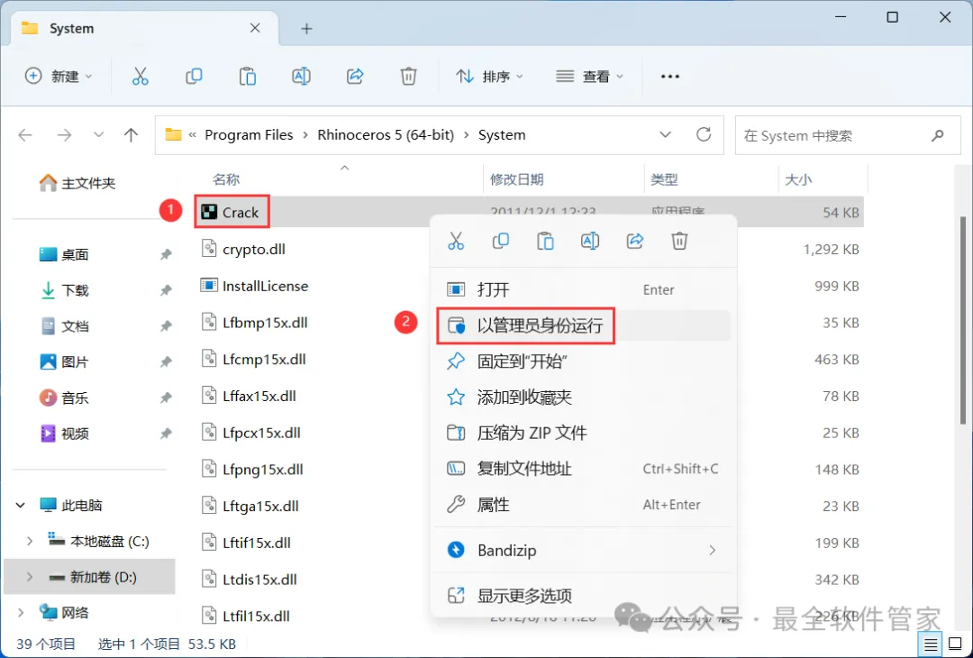
Task: Choose 属性 in the context menu
Action: (583, 505)
